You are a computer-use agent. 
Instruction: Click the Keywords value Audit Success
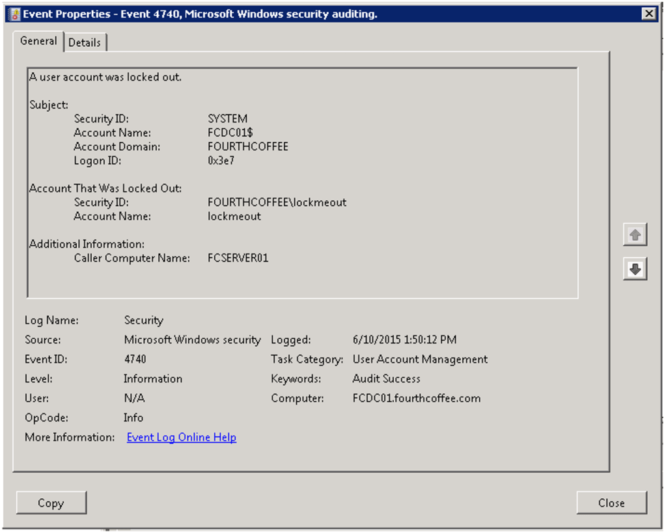coord(386,379)
